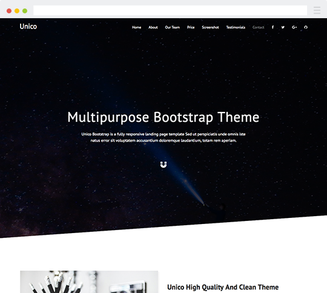Open the About nav item
The height and width of the screenshot is (293, 327).
[153, 27]
